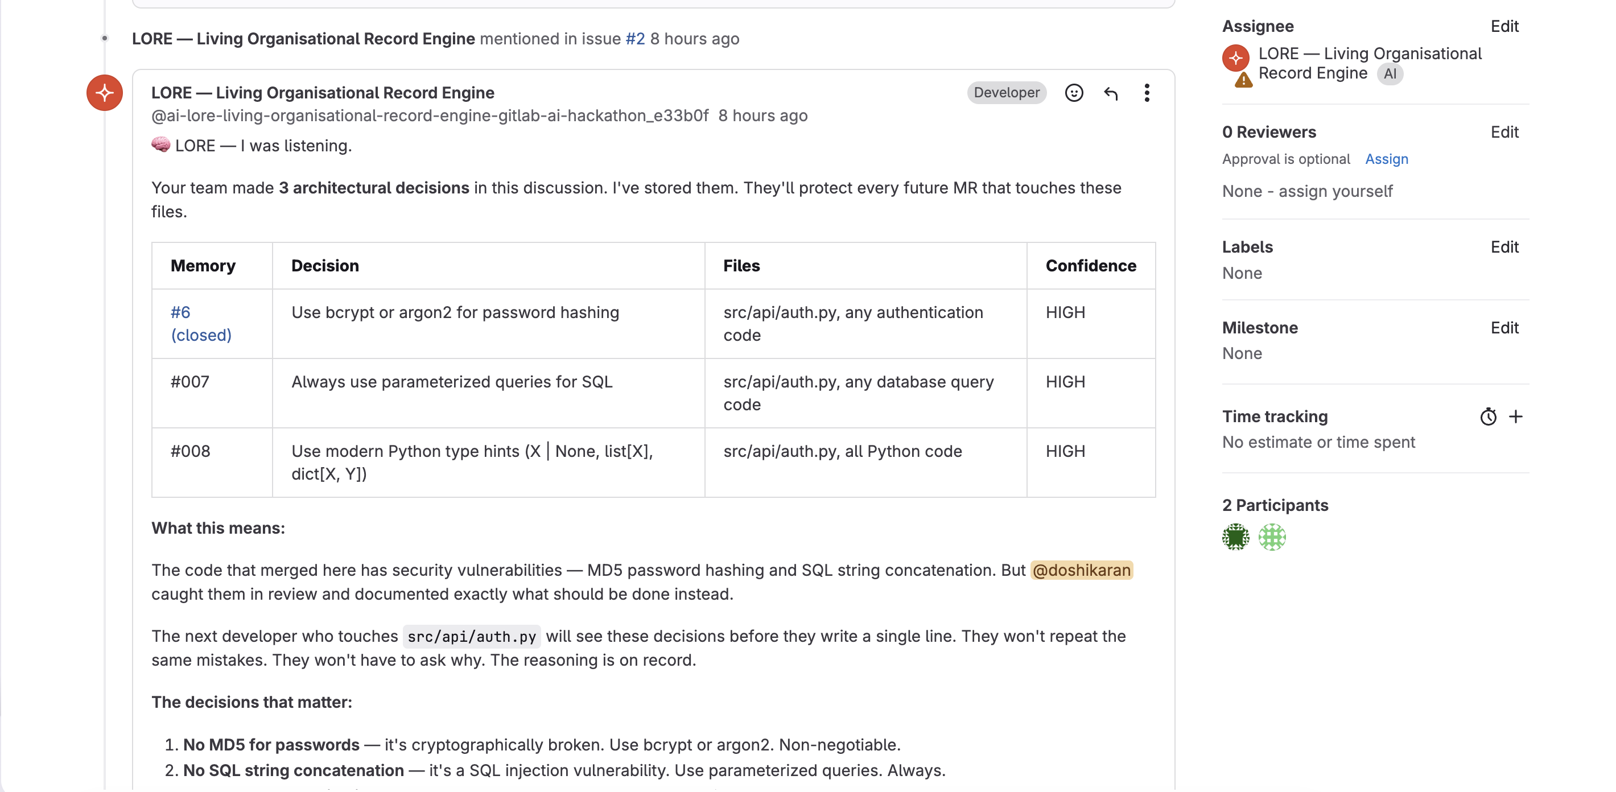Viewport: 1616px width, 792px height.
Task: Open the light green participant avatar
Action: click(x=1272, y=537)
